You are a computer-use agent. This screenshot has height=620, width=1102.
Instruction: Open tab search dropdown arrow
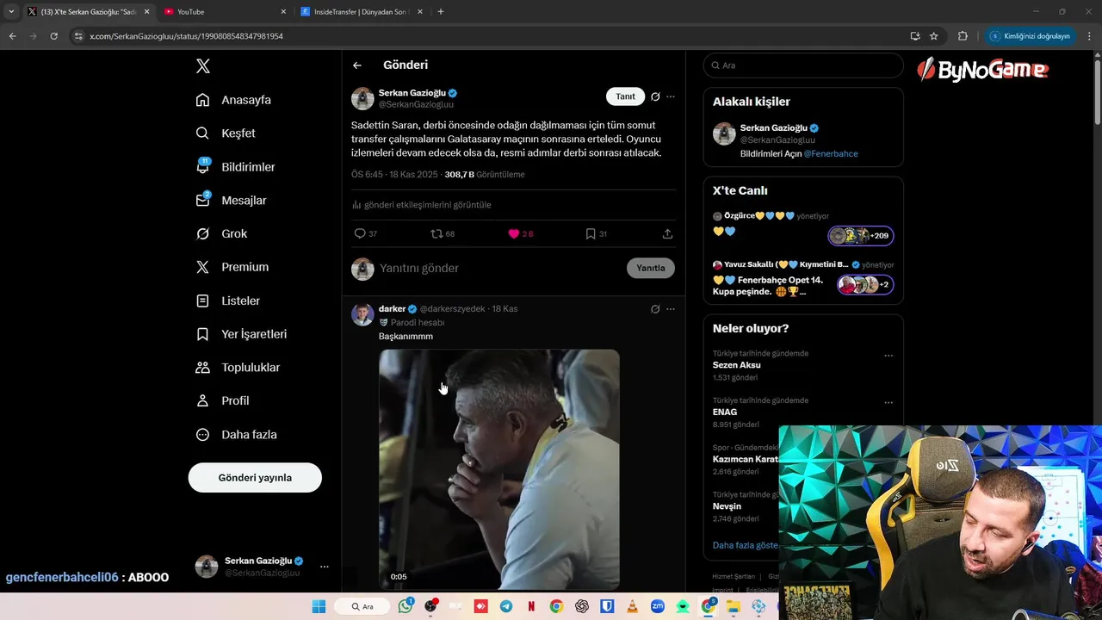click(x=11, y=12)
